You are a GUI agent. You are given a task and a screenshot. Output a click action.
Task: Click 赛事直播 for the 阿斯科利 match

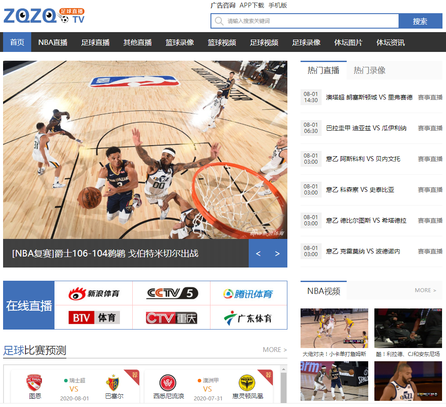pyautogui.click(x=430, y=159)
